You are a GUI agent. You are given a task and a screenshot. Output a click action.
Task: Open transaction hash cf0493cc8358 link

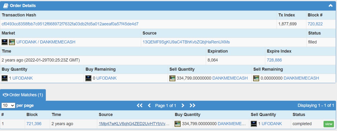point(70,24)
